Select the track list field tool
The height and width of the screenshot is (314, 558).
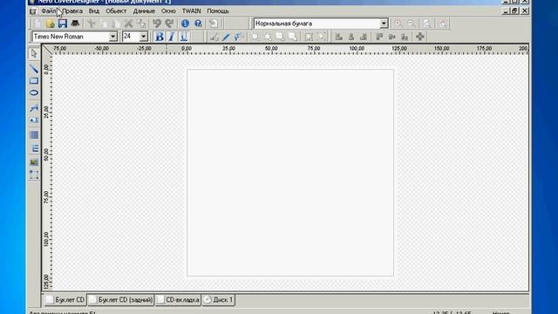[34, 148]
